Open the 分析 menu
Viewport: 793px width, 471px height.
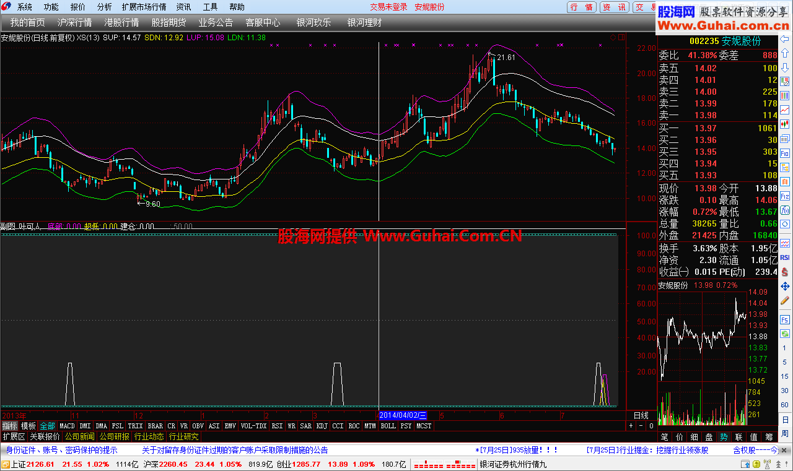(x=105, y=7)
